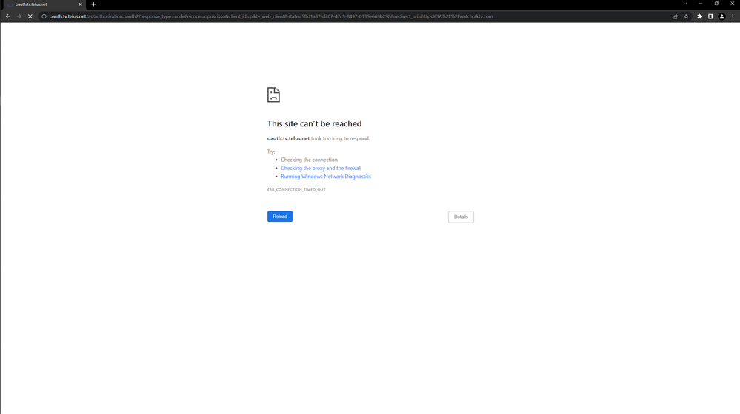Stop loading the page with X button
Viewport: 740px width, 414px height.
pos(30,16)
